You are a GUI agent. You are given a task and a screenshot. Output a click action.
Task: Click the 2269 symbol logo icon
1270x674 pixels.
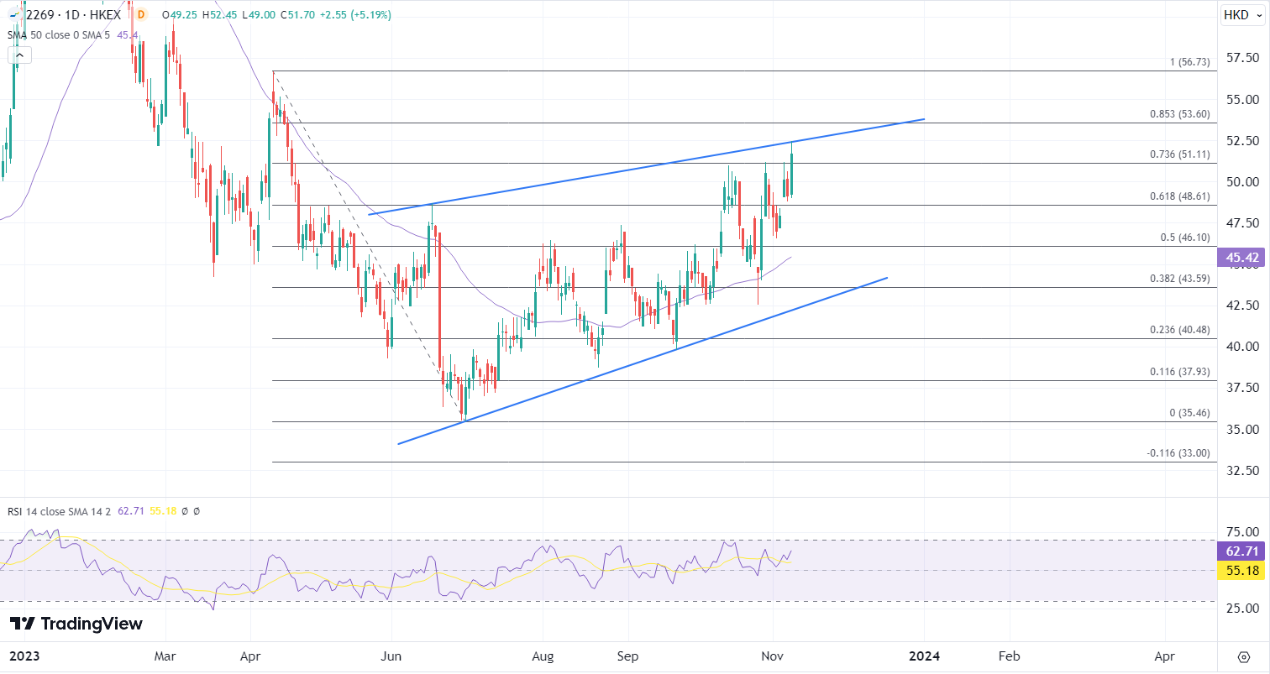[x=14, y=14]
